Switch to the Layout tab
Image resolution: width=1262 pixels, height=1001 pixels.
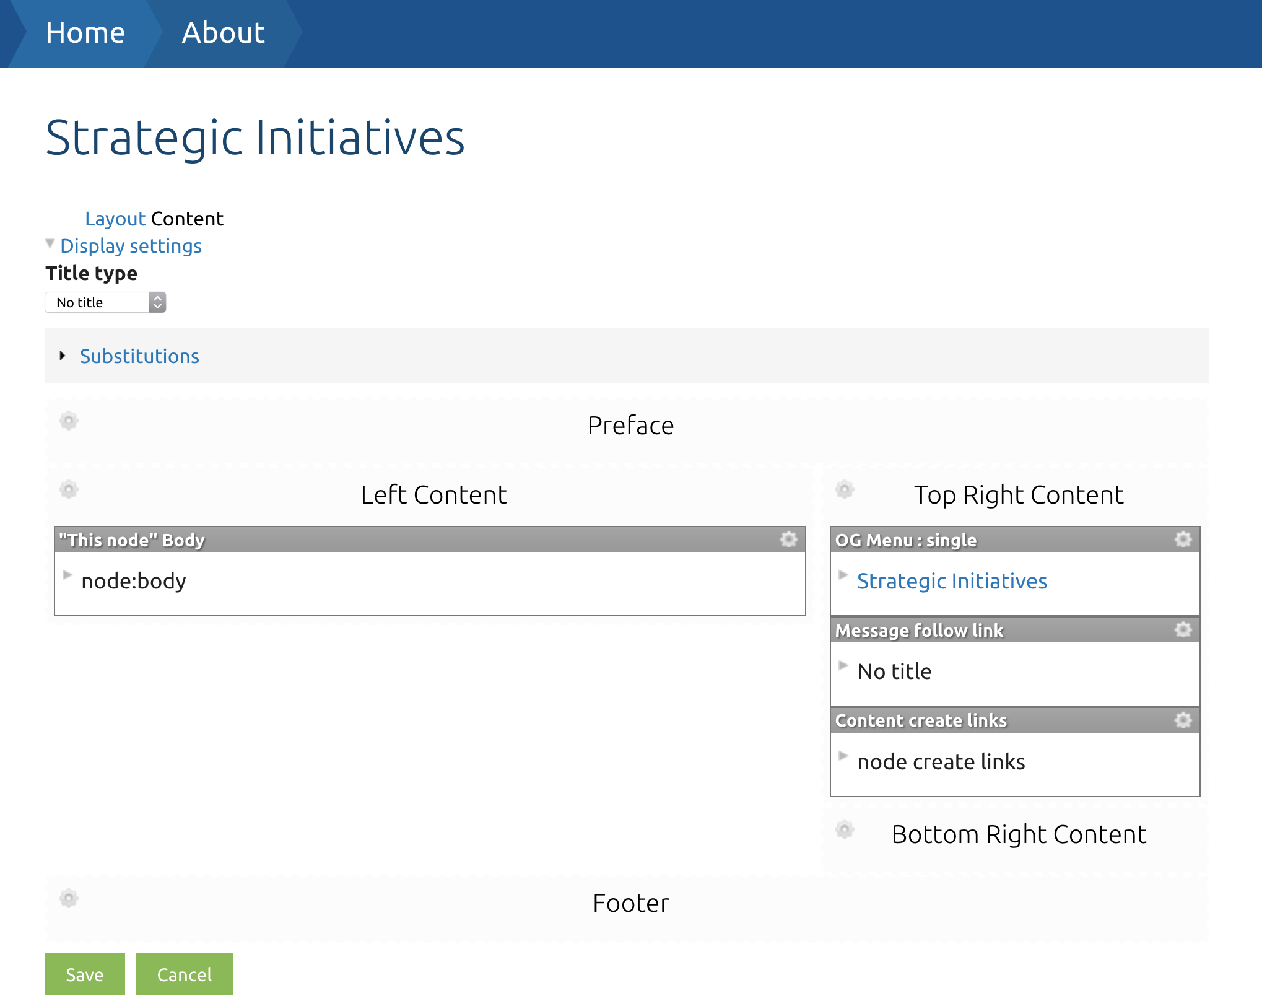115,219
